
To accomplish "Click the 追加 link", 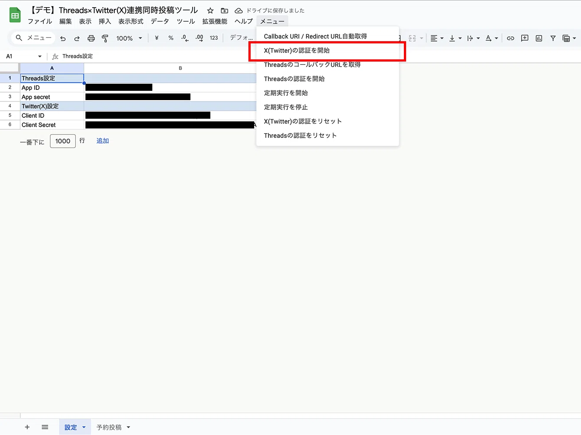I will (103, 141).
